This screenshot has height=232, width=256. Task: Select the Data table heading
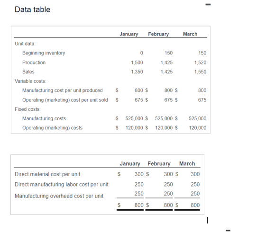point(33,9)
